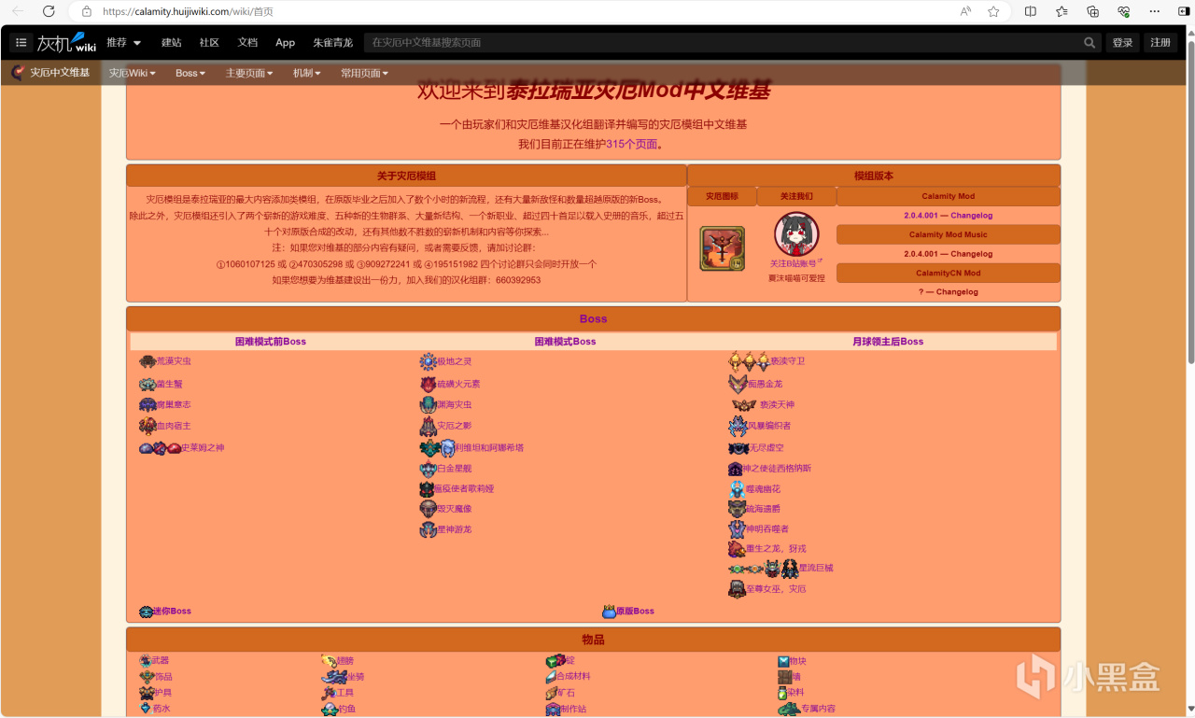This screenshot has height=718, width=1195.
Task: Open the Boss dropdown in the navbar
Action: coord(190,73)
